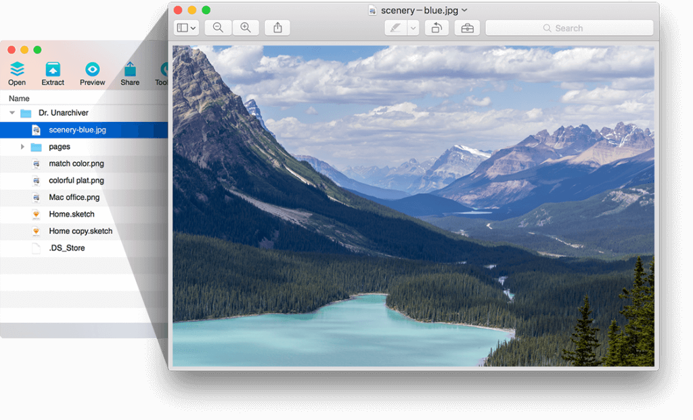The width and height of the screenshot is (693, 420).
Task: Click the Dr. Unarchiver folder icon
Action: (26, 113)
